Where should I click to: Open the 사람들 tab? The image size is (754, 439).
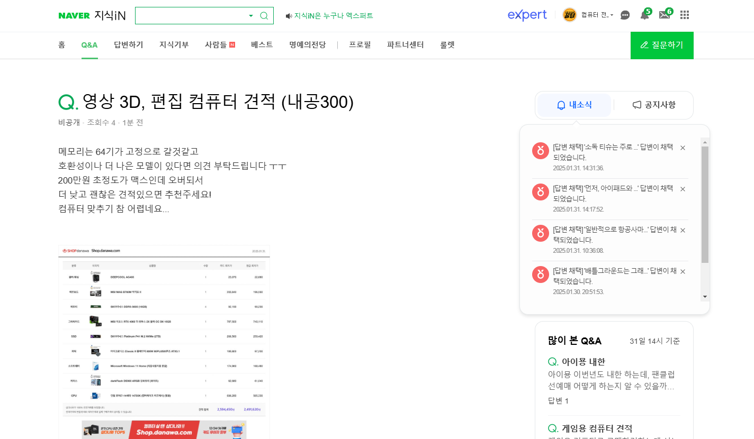(x=220, y=45)
